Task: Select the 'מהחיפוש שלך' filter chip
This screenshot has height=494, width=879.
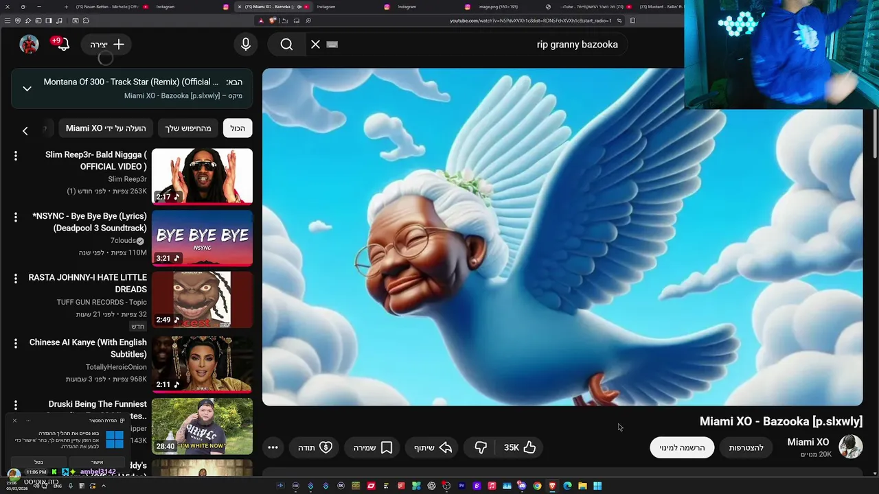Action: 188,128
